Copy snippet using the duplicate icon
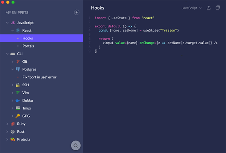 pos(218,8)
